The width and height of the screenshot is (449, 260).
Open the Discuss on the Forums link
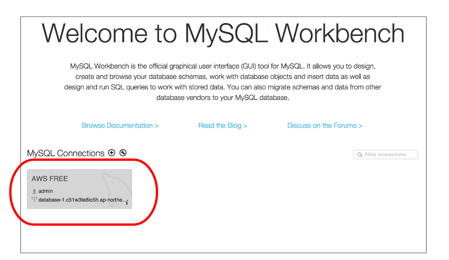325,125
